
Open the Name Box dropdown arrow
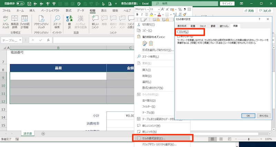pos(20,40)
